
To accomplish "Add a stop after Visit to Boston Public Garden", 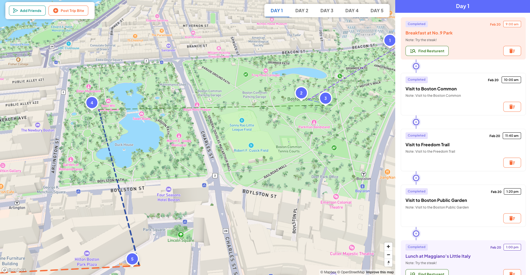I will click(x=416, y=234).
